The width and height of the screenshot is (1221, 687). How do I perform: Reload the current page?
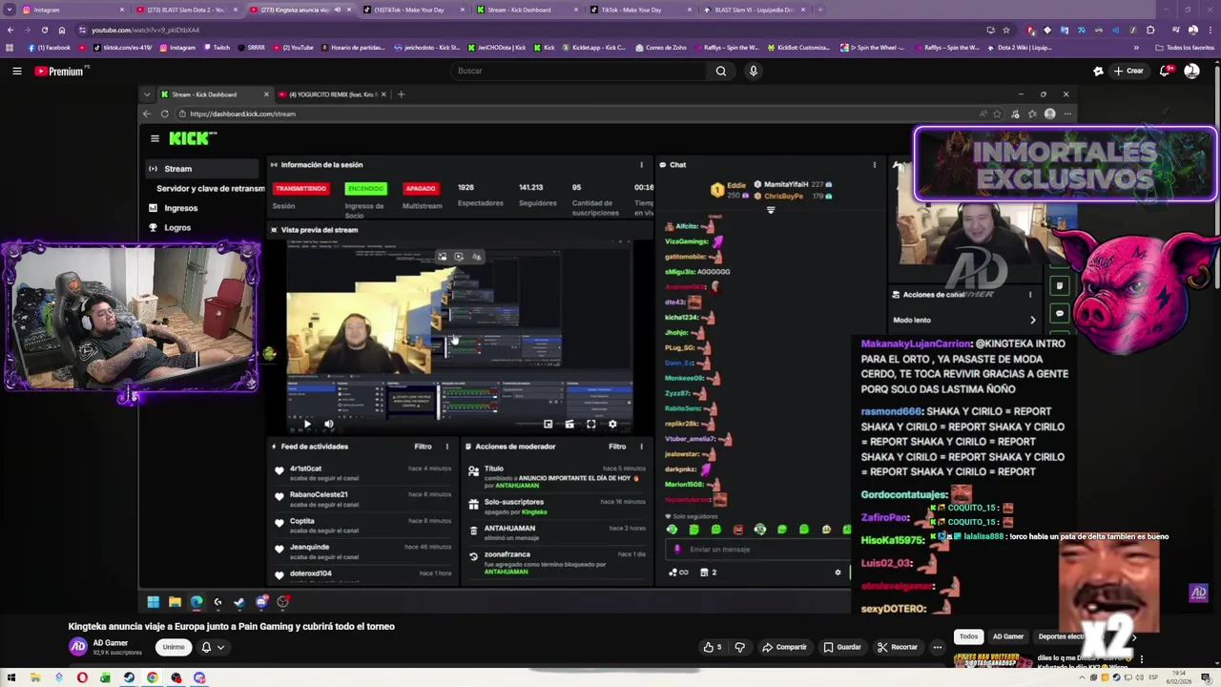point(44,30)
